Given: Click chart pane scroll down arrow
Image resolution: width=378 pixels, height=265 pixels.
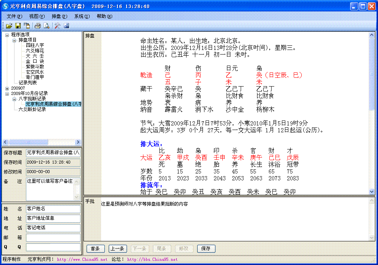Looking at the screenshot, I should (372, 192).
